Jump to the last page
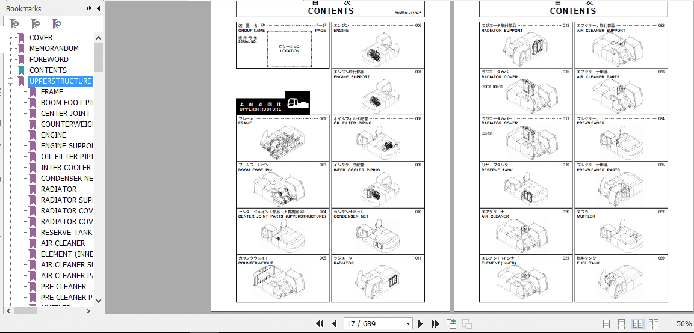 [436, 324]
